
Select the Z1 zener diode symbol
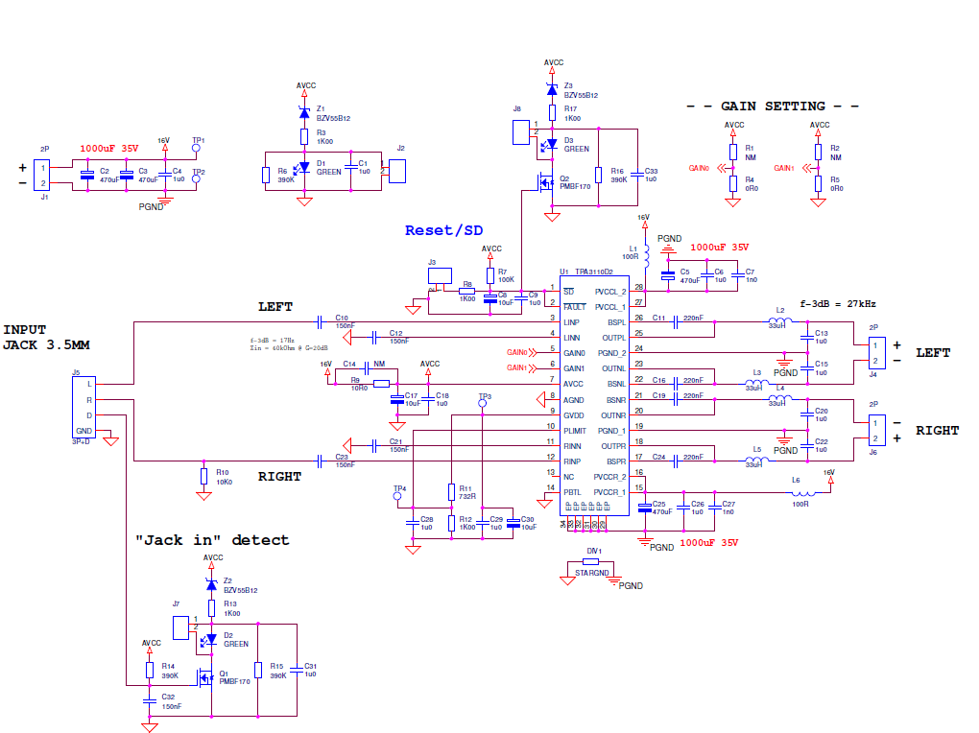[x=304, y=112]
